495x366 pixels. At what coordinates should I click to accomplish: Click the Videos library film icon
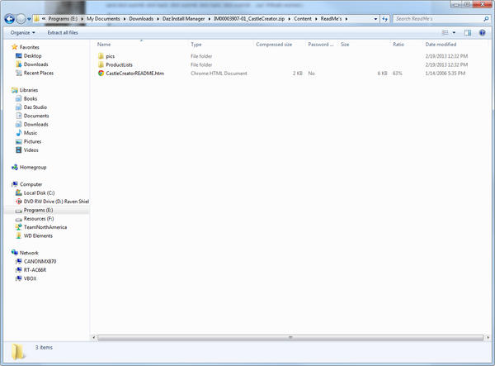(x=19, y=150)
